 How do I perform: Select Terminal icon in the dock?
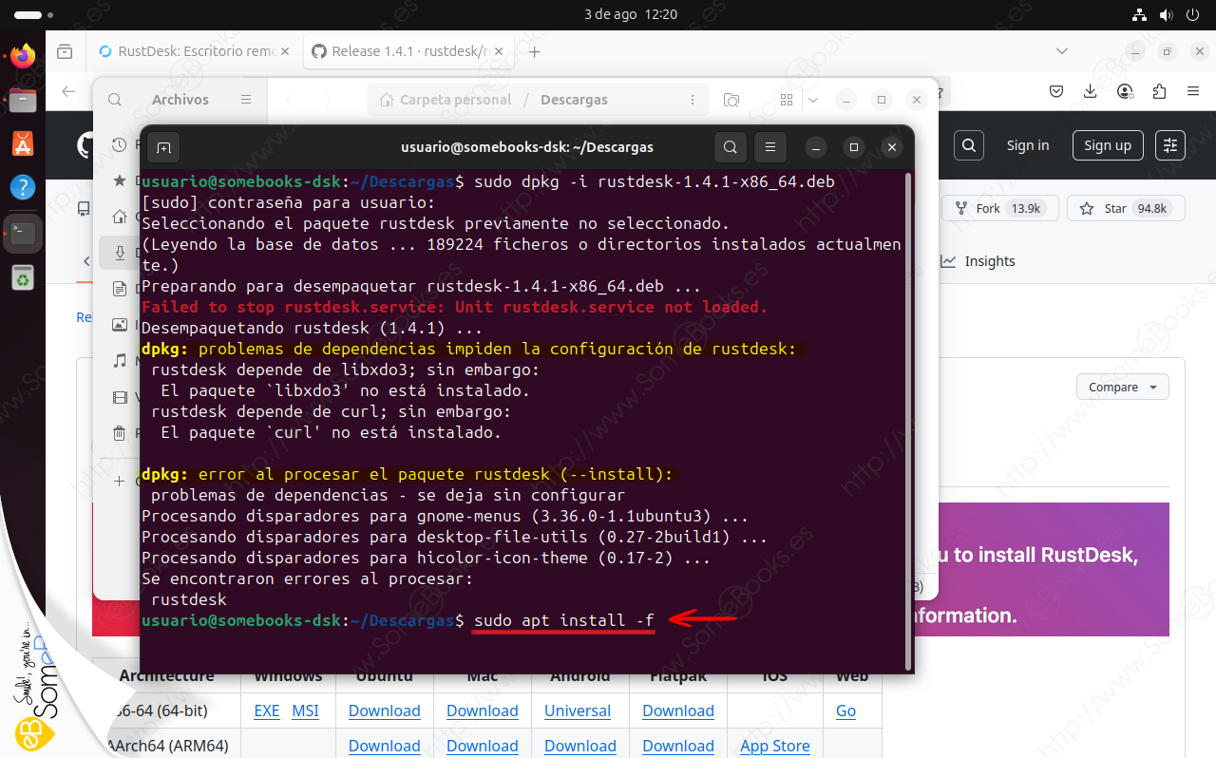(23, 232)
